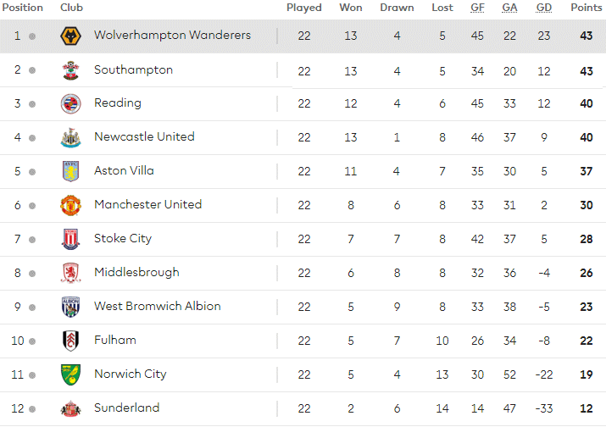606x427 pixels.
Task: Click the Norwich City canary crest
Action: 70,374
